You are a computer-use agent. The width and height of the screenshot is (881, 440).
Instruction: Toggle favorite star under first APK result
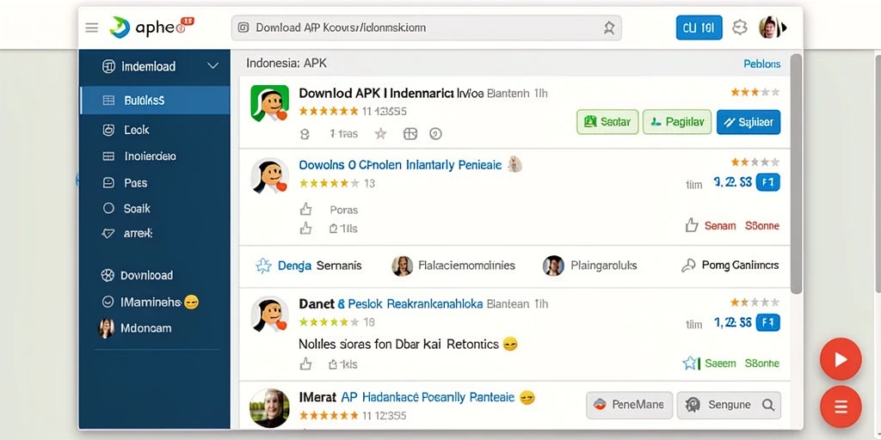[x=381, y=133]
